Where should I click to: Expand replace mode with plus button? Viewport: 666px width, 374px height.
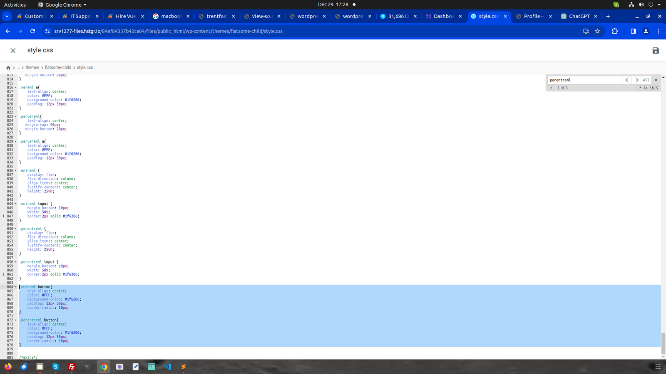click(551, 88)
